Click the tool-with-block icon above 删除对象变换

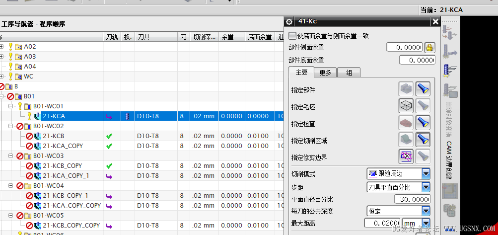pyautogui.click(x=450, y=91)
